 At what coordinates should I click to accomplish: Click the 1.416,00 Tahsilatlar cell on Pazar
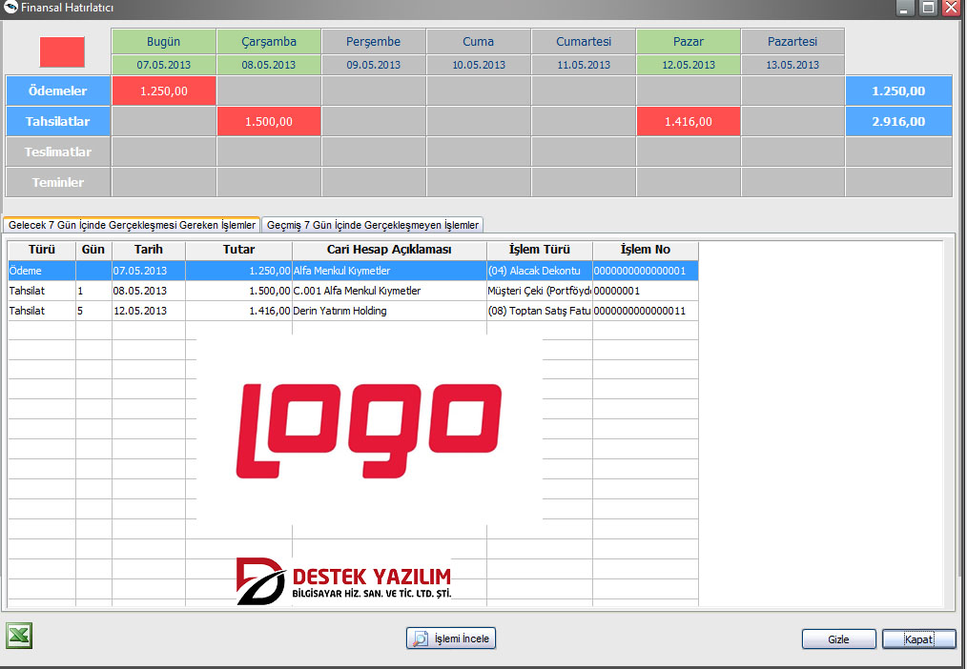coord(688,121)
